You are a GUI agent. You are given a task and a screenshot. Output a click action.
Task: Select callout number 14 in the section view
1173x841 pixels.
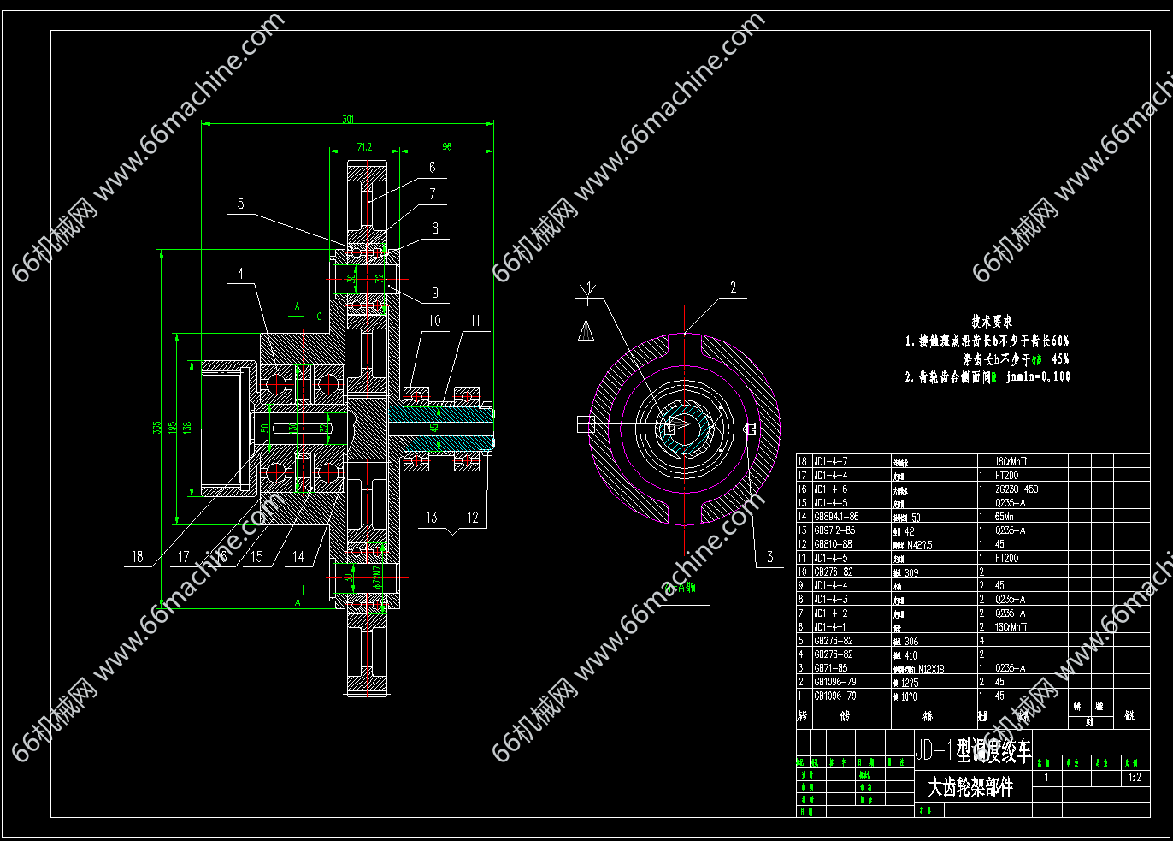[x=298, y=557]
